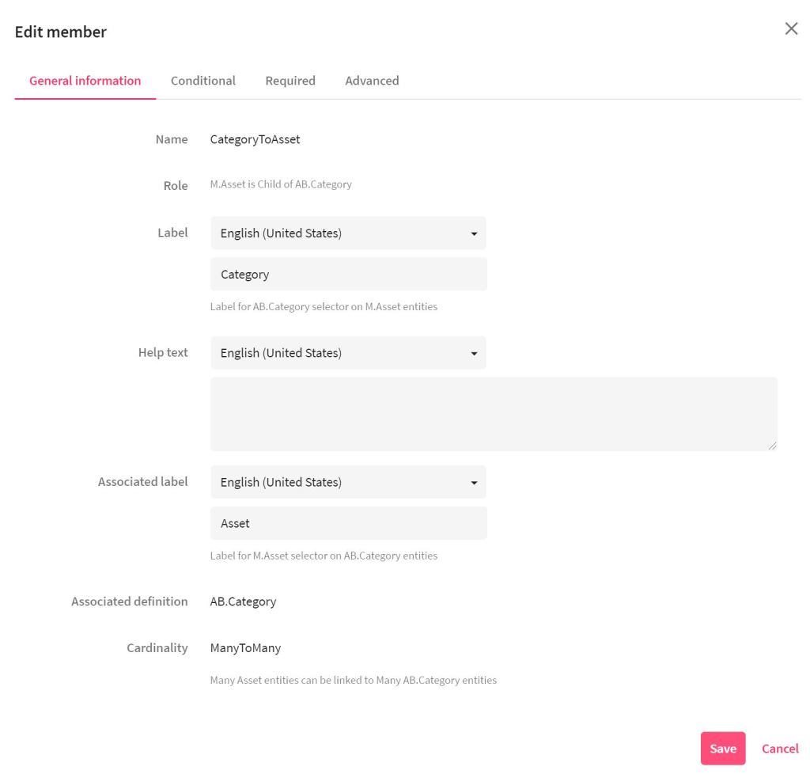The height and width of the screenshot is (774, 810).
Task: Click the cardinality hint about linked entities
Action: pos(353,680)
